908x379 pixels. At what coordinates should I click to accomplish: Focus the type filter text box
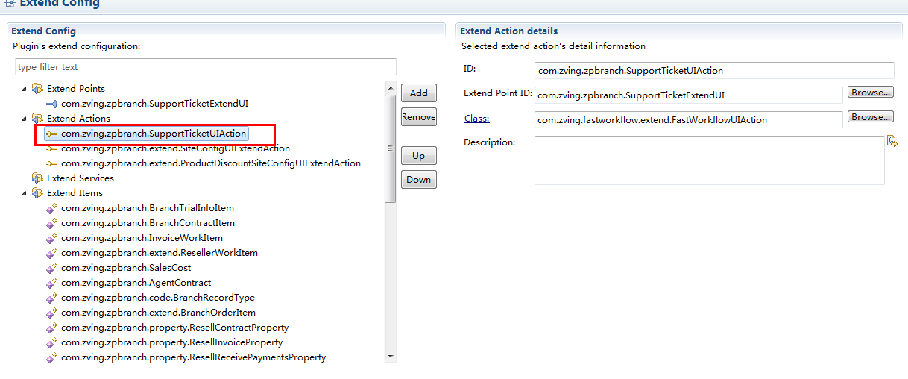205,67
